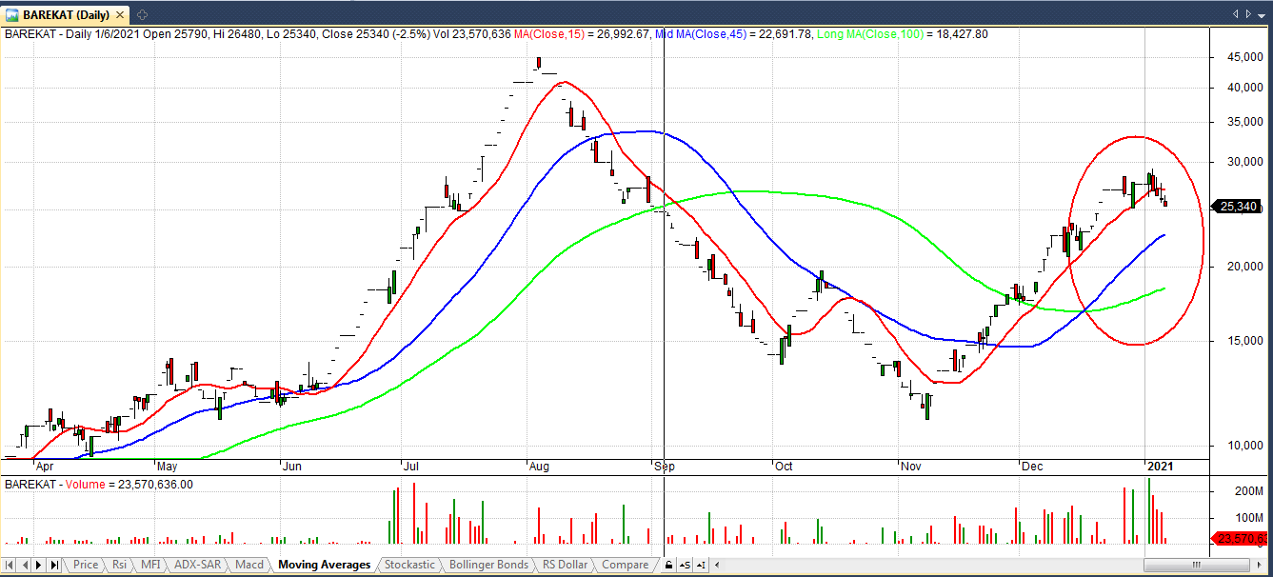Toggle the interval link 'I' button
Image resolution: width=1273 pixels, height=577 pixels.
[700, 565]
